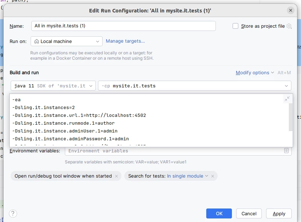Screen dimensions: 301x222
Task: Click the instance.runmode.1=author line
Action: (x=63, y=123)
